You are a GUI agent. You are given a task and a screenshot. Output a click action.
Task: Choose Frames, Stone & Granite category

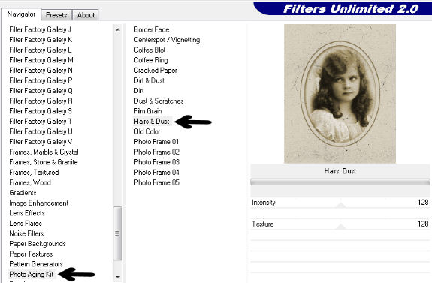[44, 162]
